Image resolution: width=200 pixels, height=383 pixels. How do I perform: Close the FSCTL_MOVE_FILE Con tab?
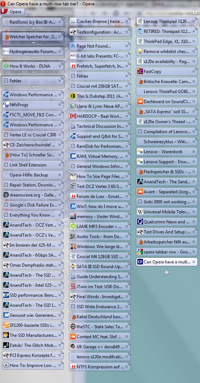point(59,115)
